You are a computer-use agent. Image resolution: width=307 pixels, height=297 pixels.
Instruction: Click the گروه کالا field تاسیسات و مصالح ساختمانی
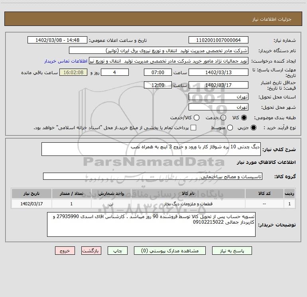(153, 176)
